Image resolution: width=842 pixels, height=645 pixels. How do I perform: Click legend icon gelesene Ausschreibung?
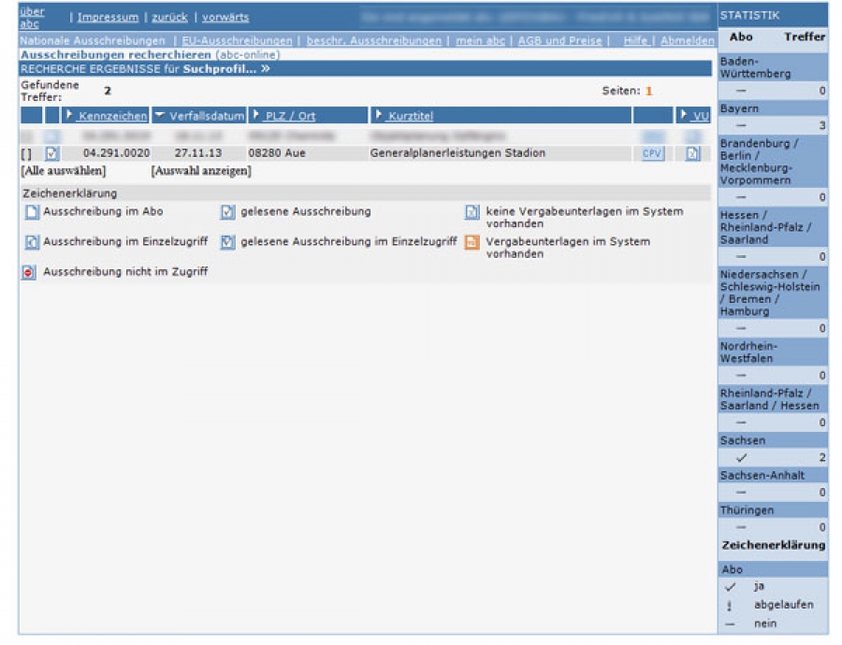pyautogui.click(x=227, y=212)
